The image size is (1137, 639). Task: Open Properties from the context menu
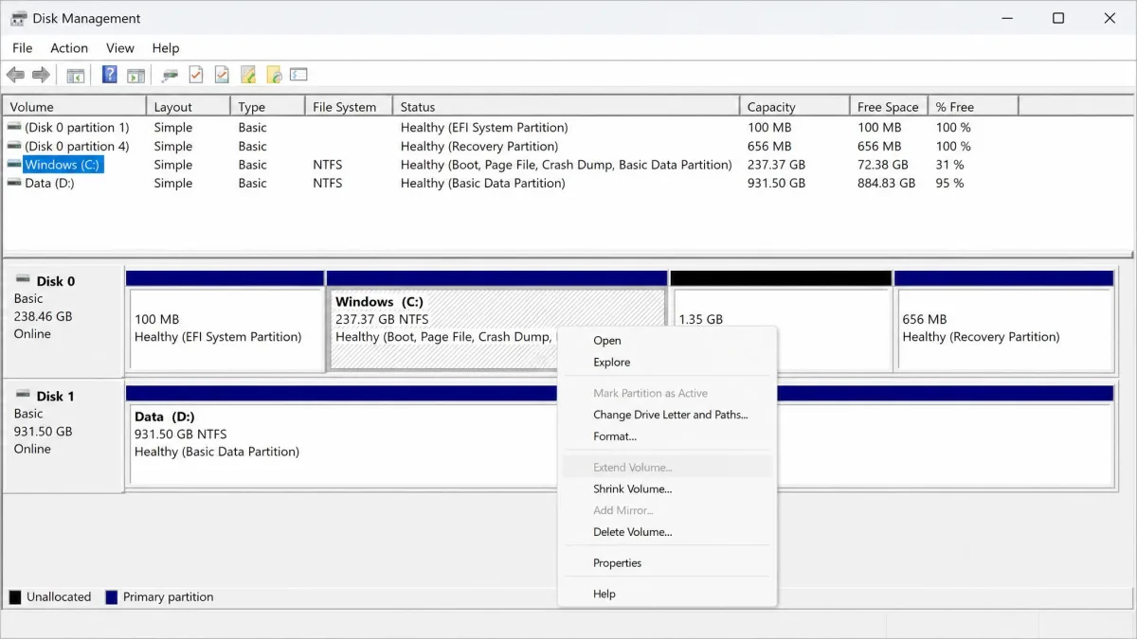click(x=667, y=563)
